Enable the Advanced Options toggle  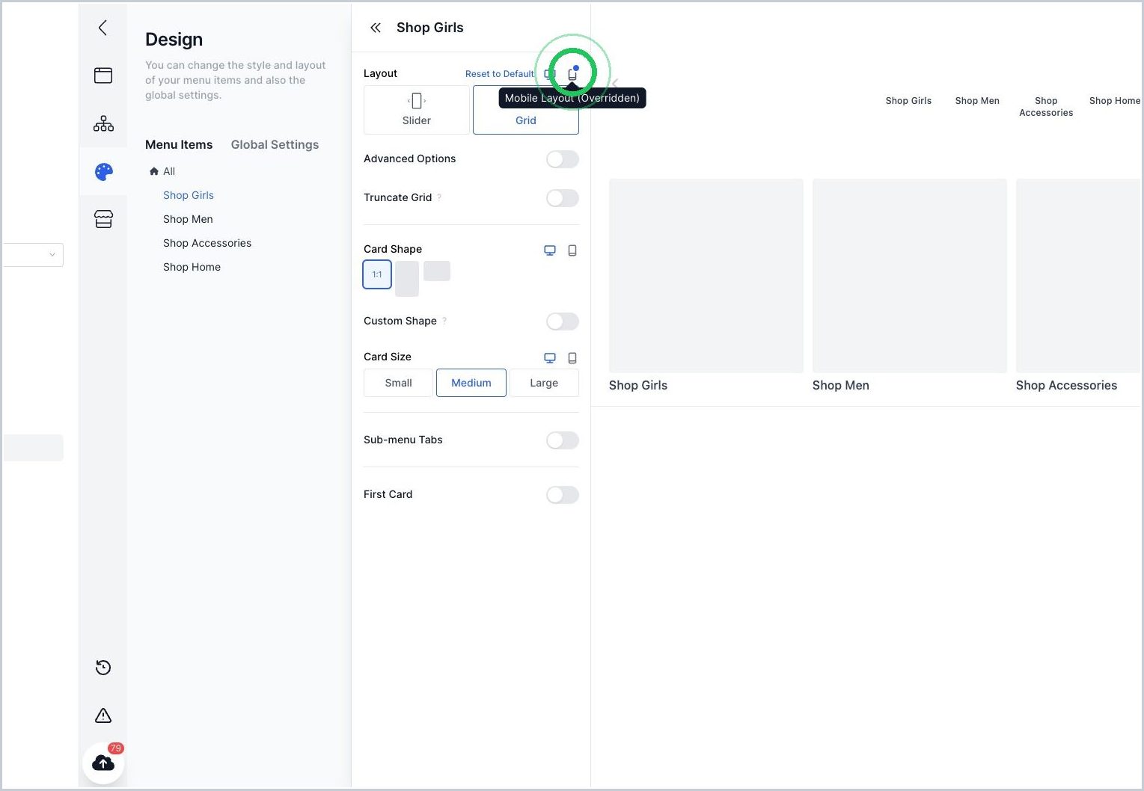coord(563,159)
